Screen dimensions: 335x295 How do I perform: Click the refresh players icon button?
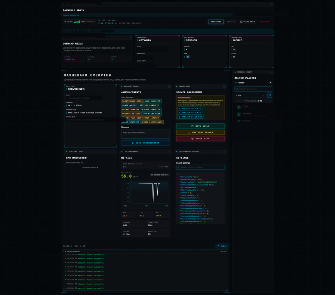coord(270,95)
